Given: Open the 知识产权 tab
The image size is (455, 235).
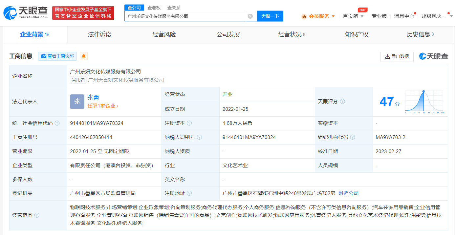Looking at the screenshot, I should pyautogui.click(x=357, y=34).
